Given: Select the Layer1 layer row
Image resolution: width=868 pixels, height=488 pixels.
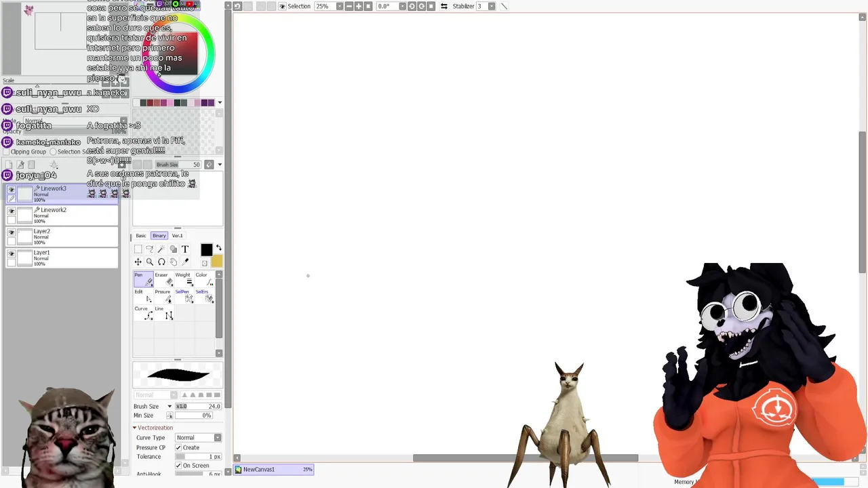Looking at the screenshot, I should click(x=62, y=258).
